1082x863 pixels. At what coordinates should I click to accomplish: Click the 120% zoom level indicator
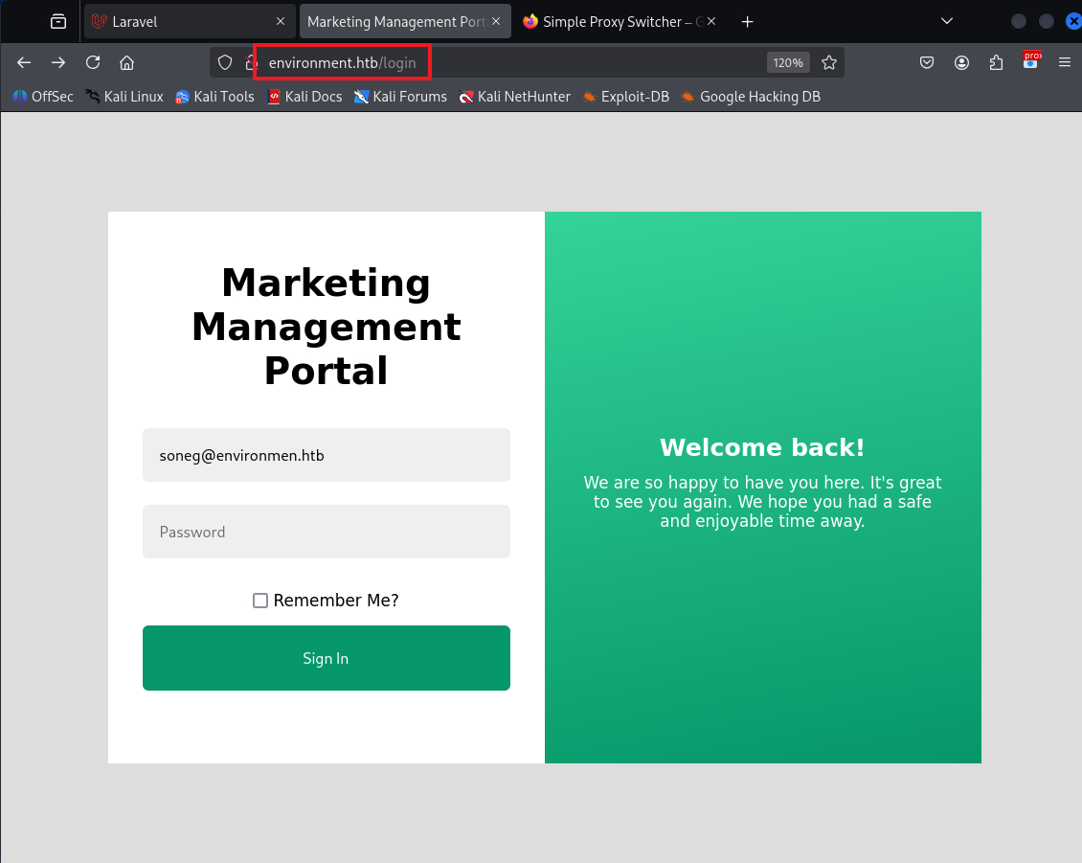(x=788, y=62)
